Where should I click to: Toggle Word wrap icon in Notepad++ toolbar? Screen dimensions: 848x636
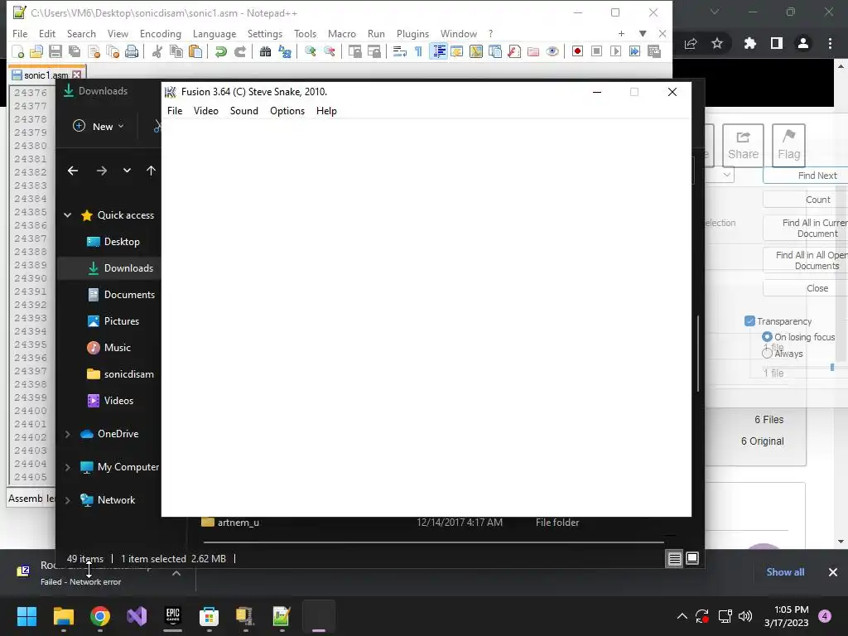click(x=400, y=51)
